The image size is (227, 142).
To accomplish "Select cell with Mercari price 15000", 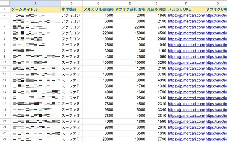I will (x=98, y=62).
